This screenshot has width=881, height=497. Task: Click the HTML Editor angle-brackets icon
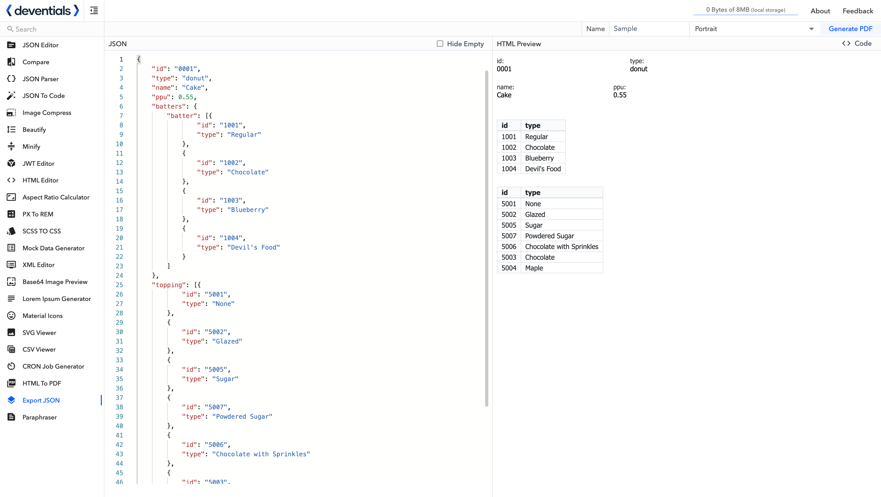[x=11, y=180]
